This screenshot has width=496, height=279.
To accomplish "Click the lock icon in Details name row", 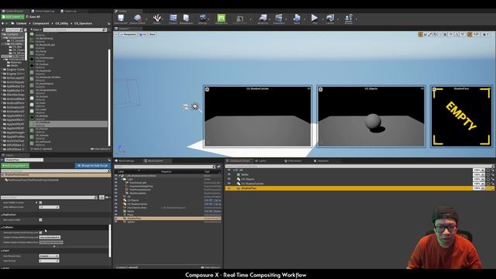I will point(109,160).
